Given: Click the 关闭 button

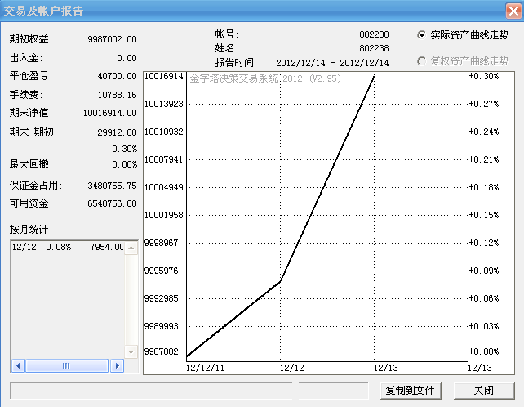Looking at the screenshot, I should coord(483,391).
